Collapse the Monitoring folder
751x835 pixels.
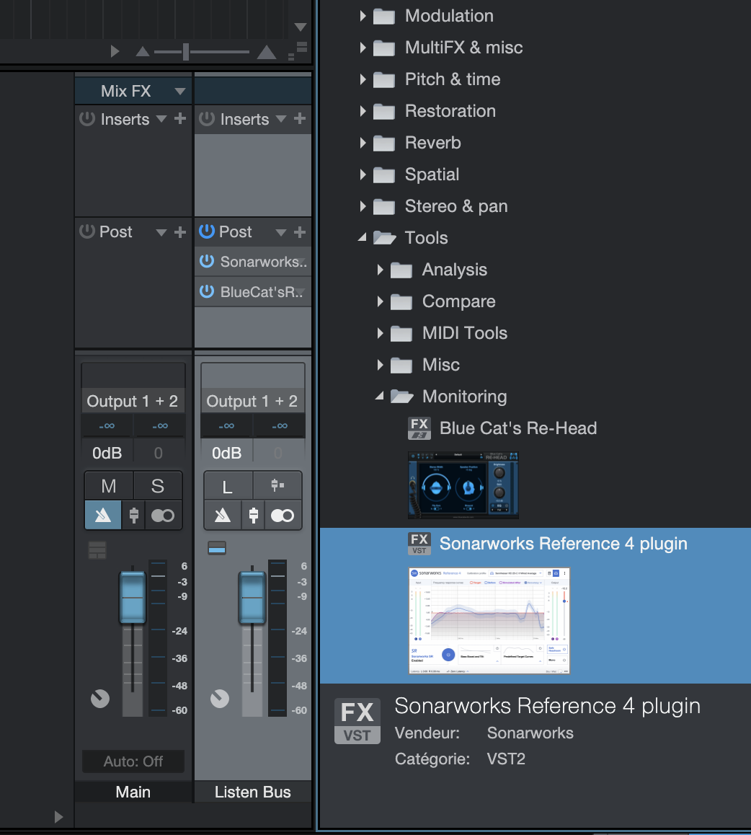tap(380, 396)
